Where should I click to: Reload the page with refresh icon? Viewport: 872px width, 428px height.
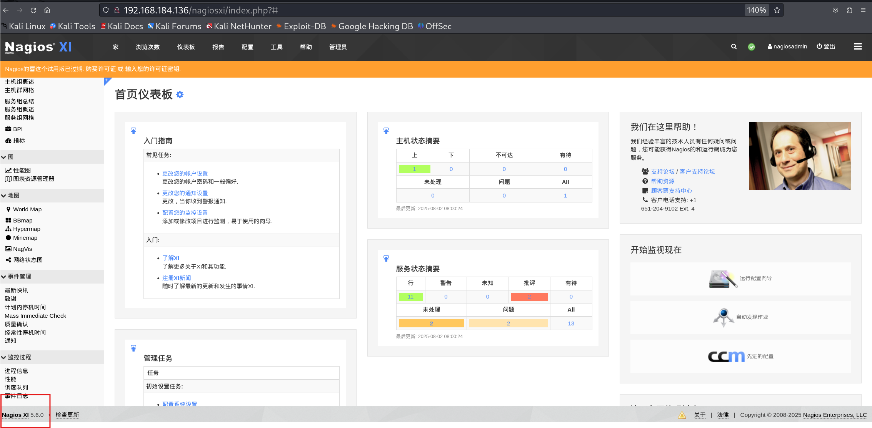(33, 10)
